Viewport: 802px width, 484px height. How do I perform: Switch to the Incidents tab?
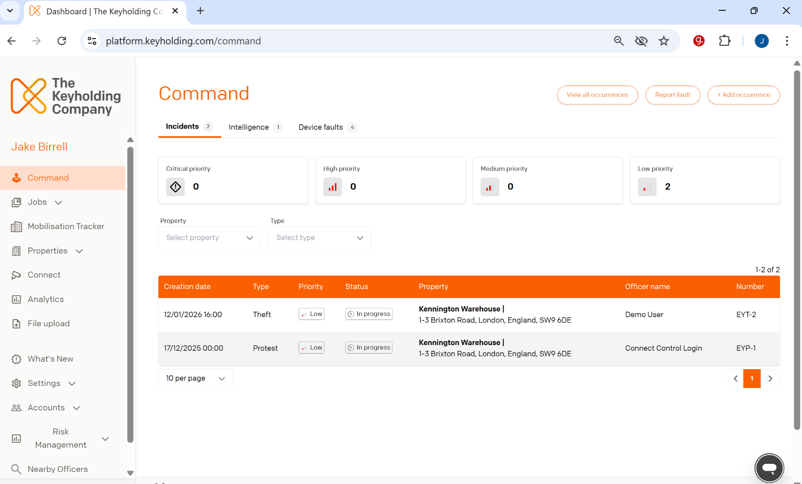[189, 127]
